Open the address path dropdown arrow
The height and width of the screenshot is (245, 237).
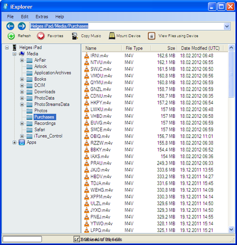pyautogui.click(x=227, y=26)
